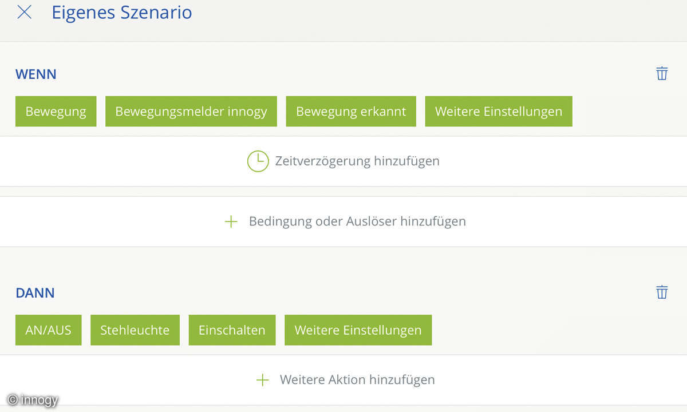Open the Stehleuchte device tag
The image size is (687, 412).
pos(135,330)
